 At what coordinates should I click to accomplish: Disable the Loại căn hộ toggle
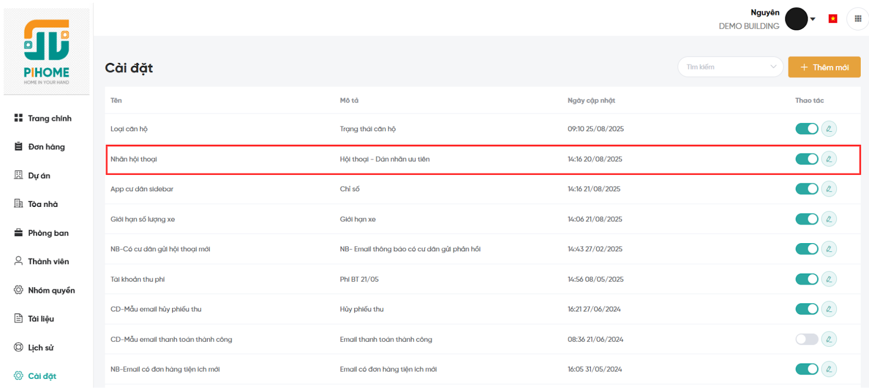click(807, 129)
